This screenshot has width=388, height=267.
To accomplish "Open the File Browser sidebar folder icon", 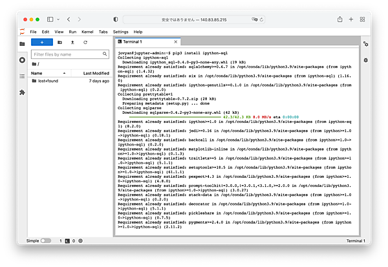I will tap(22, 44).
